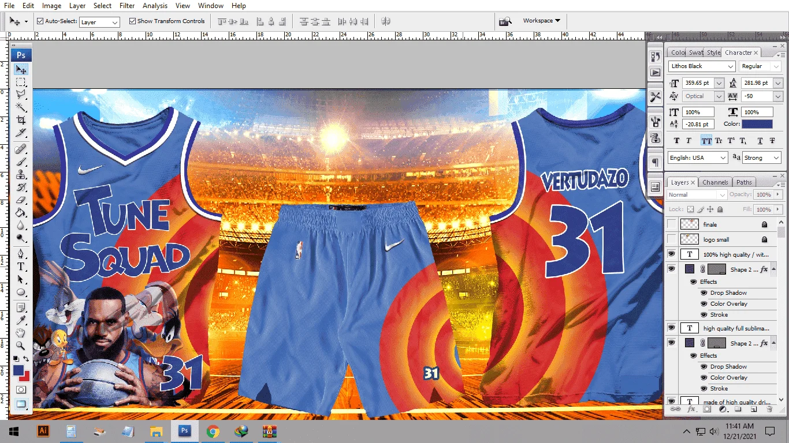
Task: Select the Horizontal Type tool
Action: point(21,266)
